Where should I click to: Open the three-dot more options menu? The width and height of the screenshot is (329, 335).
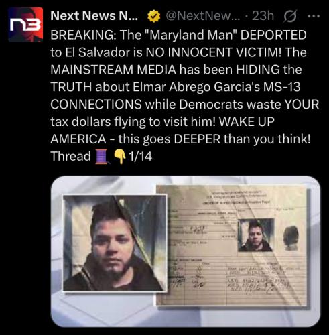pos(314,16)
